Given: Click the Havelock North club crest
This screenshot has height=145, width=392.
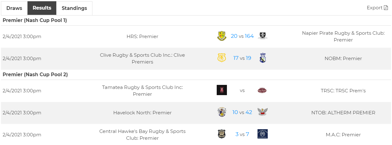Looking at the screenshot, I should point(222,112).
